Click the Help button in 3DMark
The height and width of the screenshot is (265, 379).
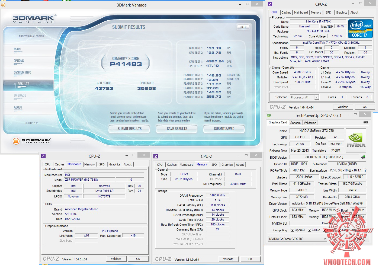click(243, 27)
